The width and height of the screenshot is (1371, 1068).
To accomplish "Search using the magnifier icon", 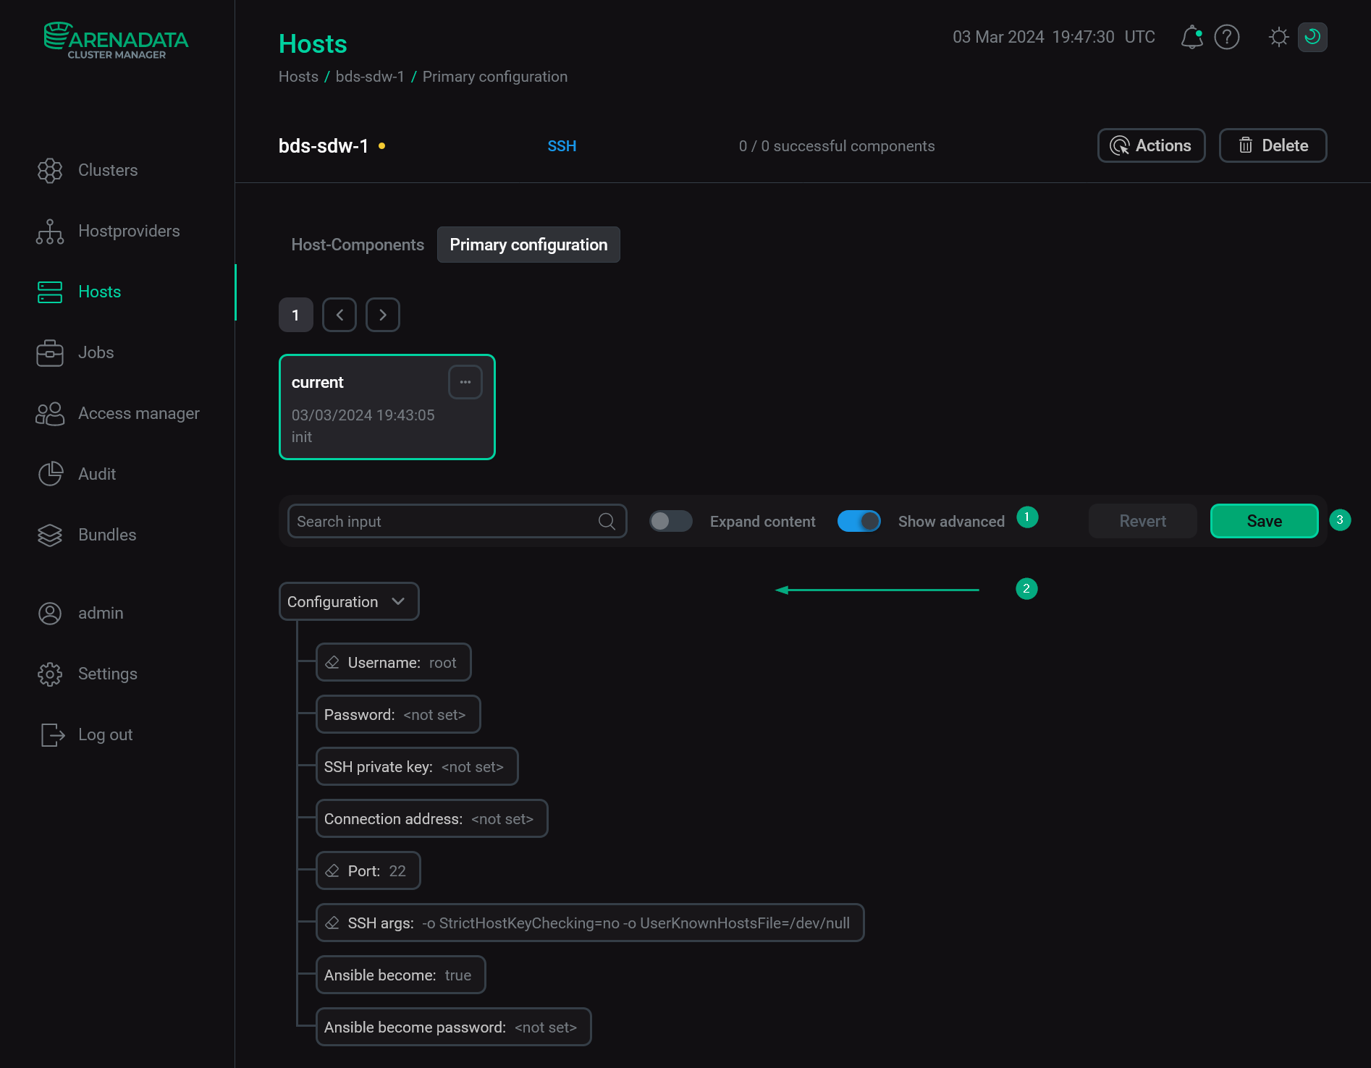I will (x=607, y=522).
